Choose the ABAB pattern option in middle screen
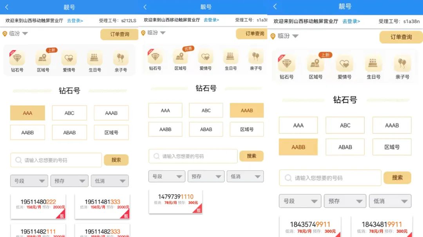423x237 pixels. pos(206,129)
